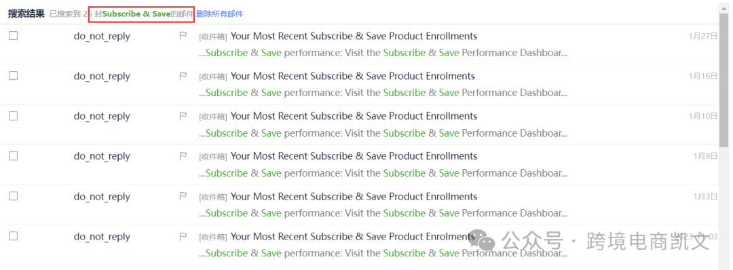
Task: Open the January 16 Product Enrolments email
Action: click(x=353, y=76)
